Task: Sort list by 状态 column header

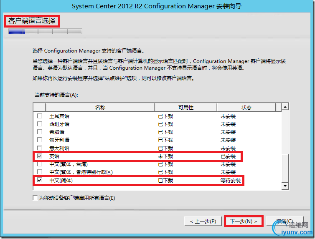Action: click(246, 108)
